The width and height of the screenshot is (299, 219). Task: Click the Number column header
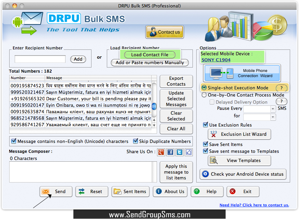[27, 78]
